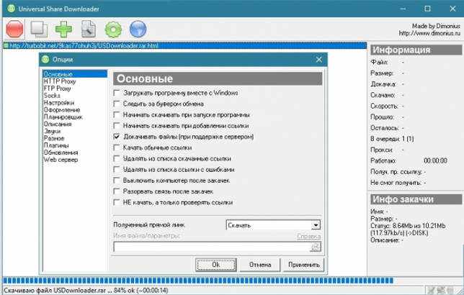Open the Скачать dropdown list
Screen dimensions: 464x295
tap(316, 225)
